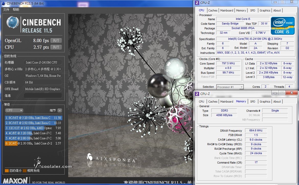Screen dimensions: 299x185
Task: Run the CPU test with 执行 button
Action: (56, 47)
